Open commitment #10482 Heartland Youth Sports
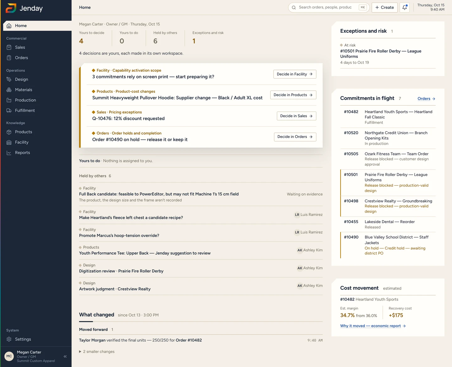452x367 pixels. (388, 117)
